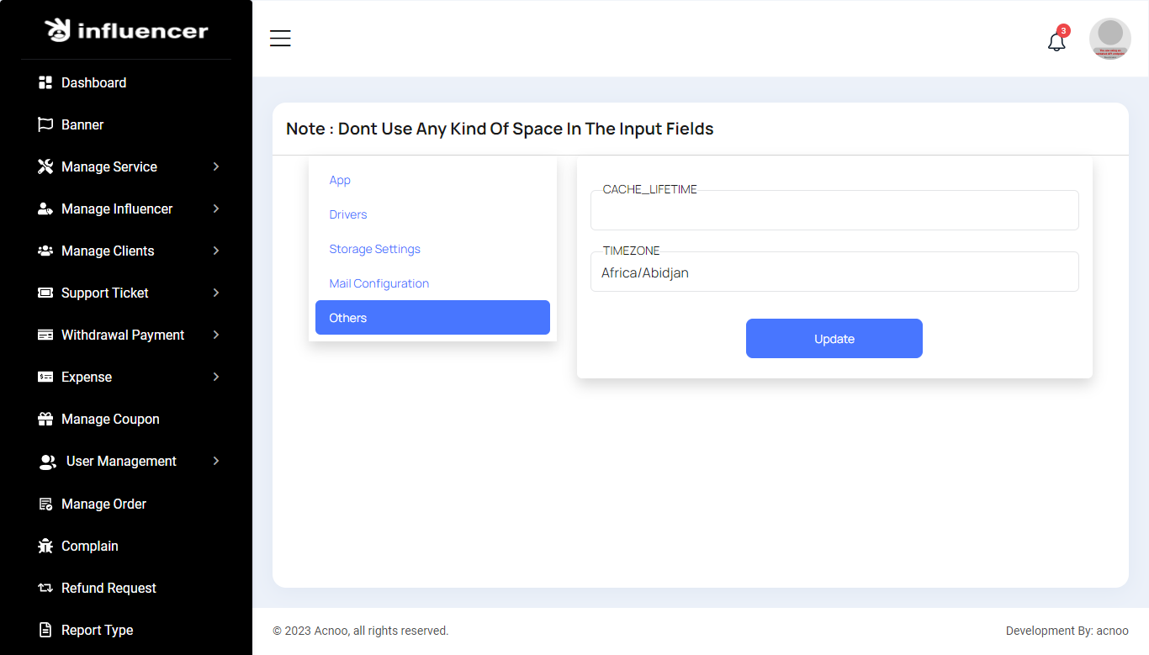Open the notification bell

pos(1056,41)
